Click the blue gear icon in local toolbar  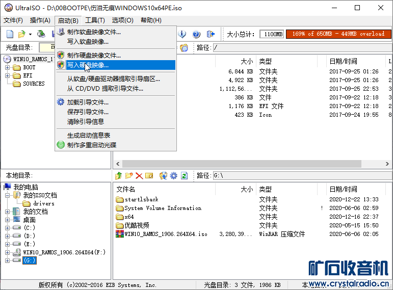click(173, 176)
